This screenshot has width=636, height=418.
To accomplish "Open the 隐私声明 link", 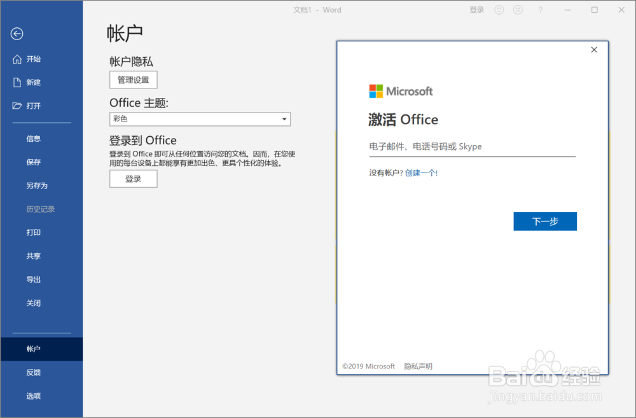I will tap(418, 366).
